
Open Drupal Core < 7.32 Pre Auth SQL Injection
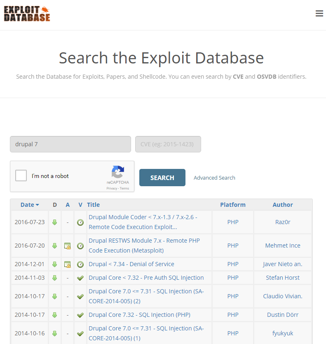146,278
